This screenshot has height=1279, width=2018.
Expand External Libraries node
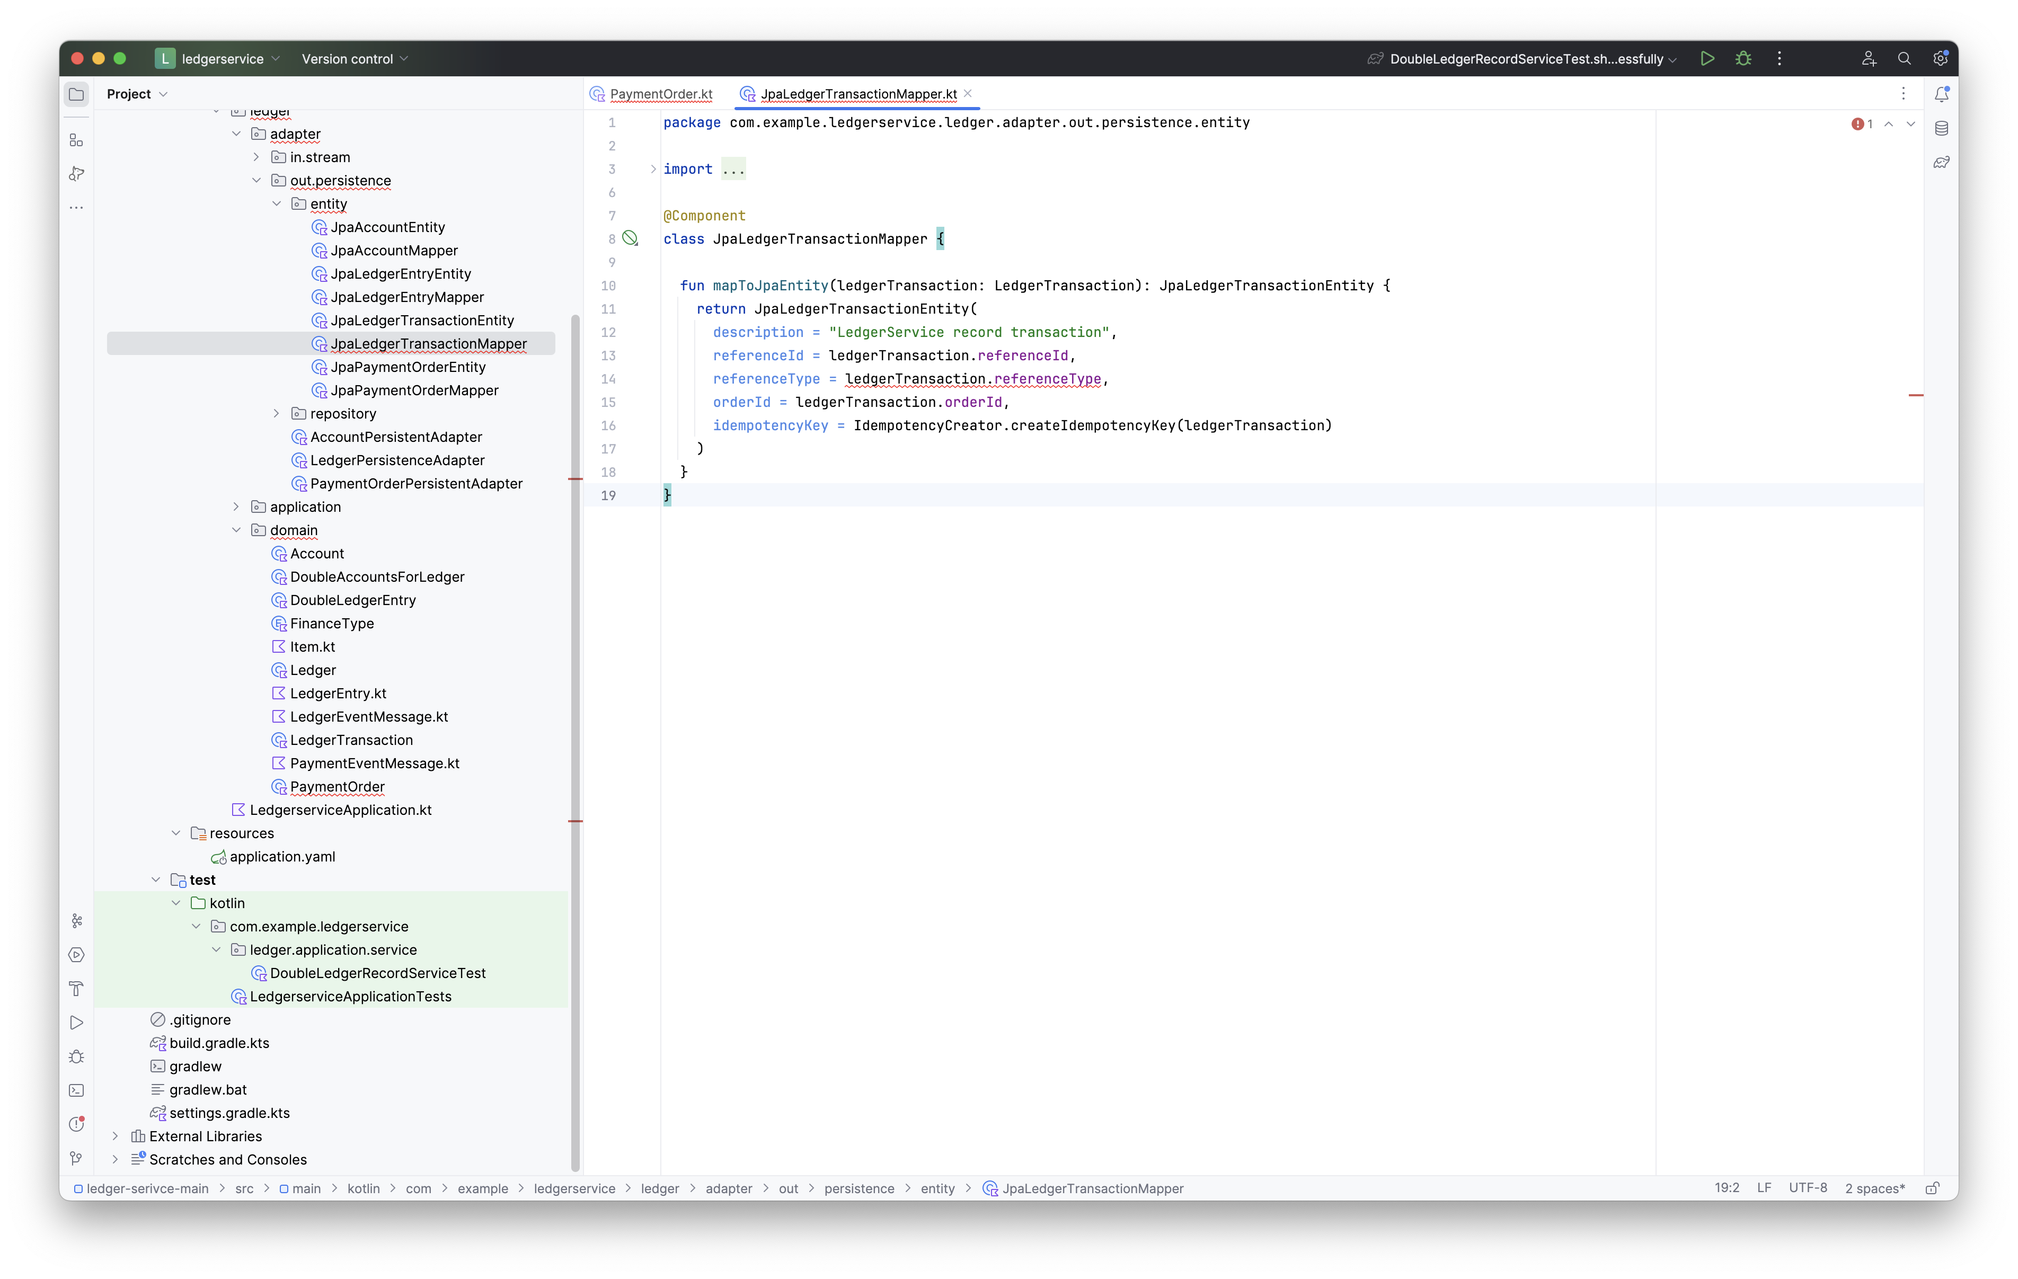click(x=115, y=1135)
